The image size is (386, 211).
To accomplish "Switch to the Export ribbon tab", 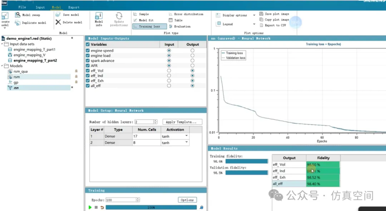I will tap(74, 7).
